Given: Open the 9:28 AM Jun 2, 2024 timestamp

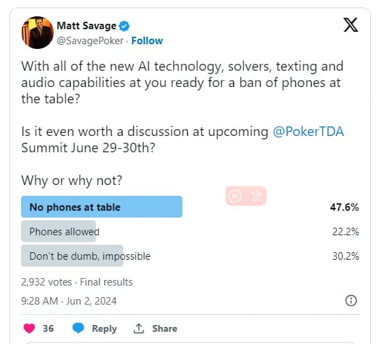Looking at the screenshot, I should [69, 301].
